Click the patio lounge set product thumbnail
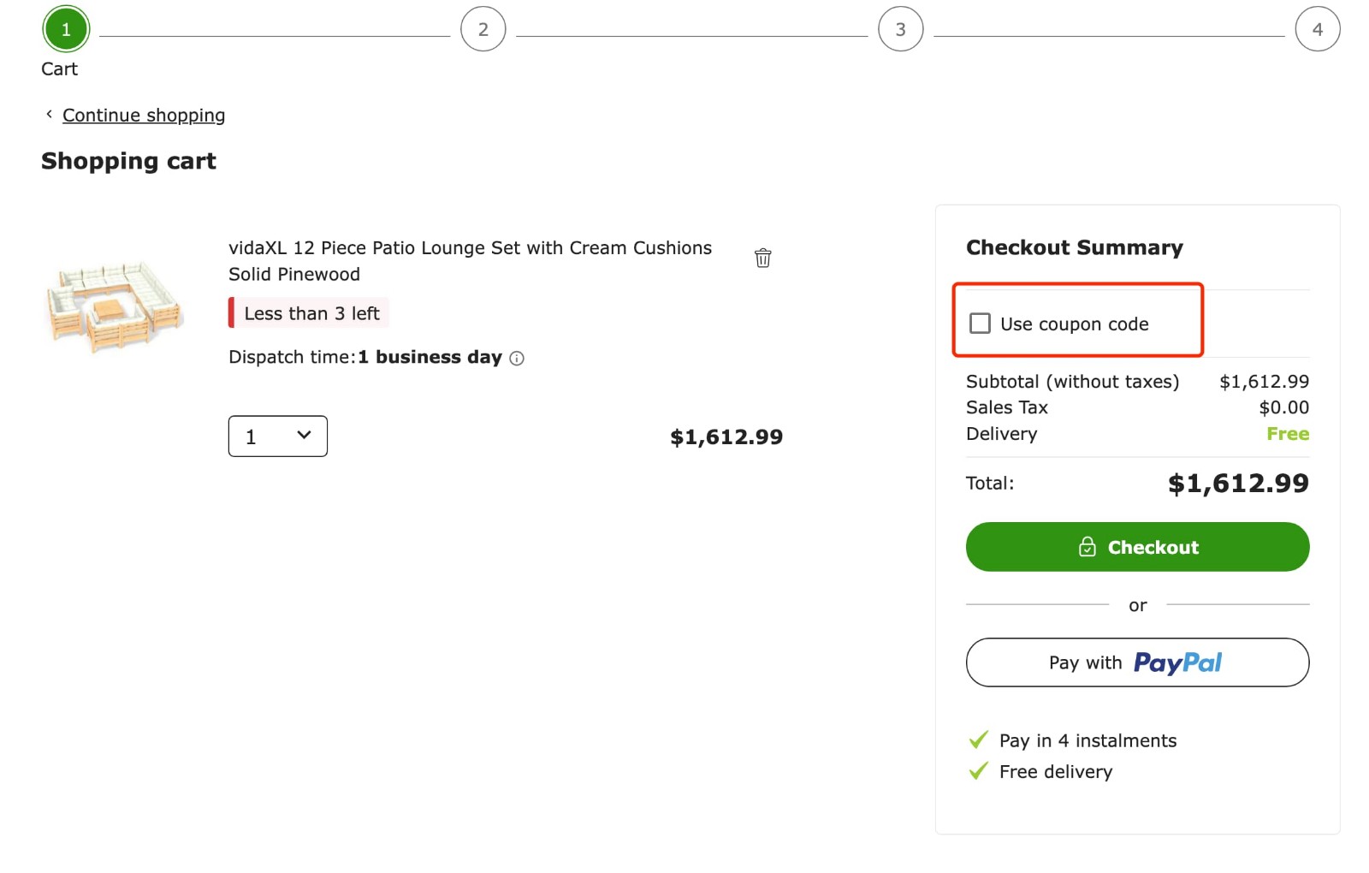Image resolution: width=1369 pixels, height=873 pixels. [x=114, y=304]
